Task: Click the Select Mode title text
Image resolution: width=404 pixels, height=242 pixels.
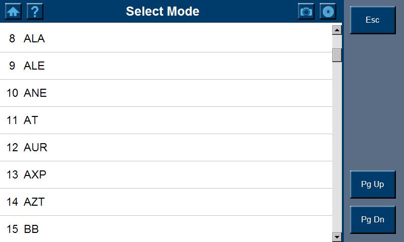Action: tap(163, 11)
